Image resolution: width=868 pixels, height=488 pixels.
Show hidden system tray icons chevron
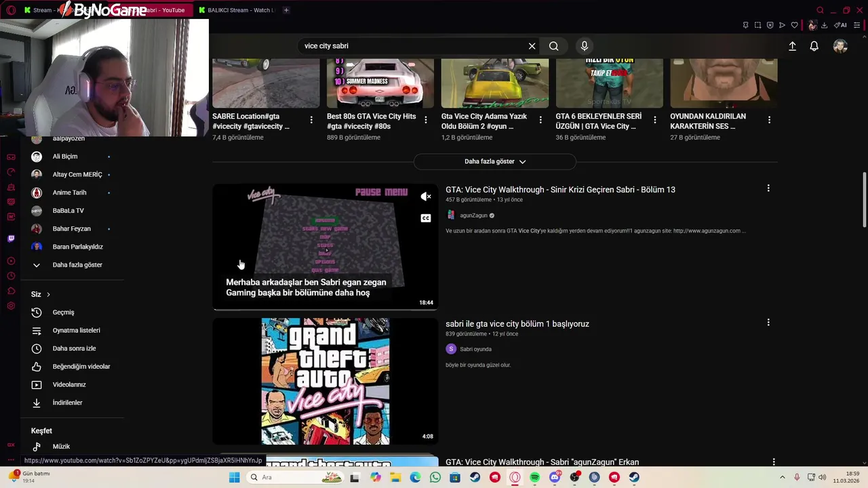click(782, 477)
